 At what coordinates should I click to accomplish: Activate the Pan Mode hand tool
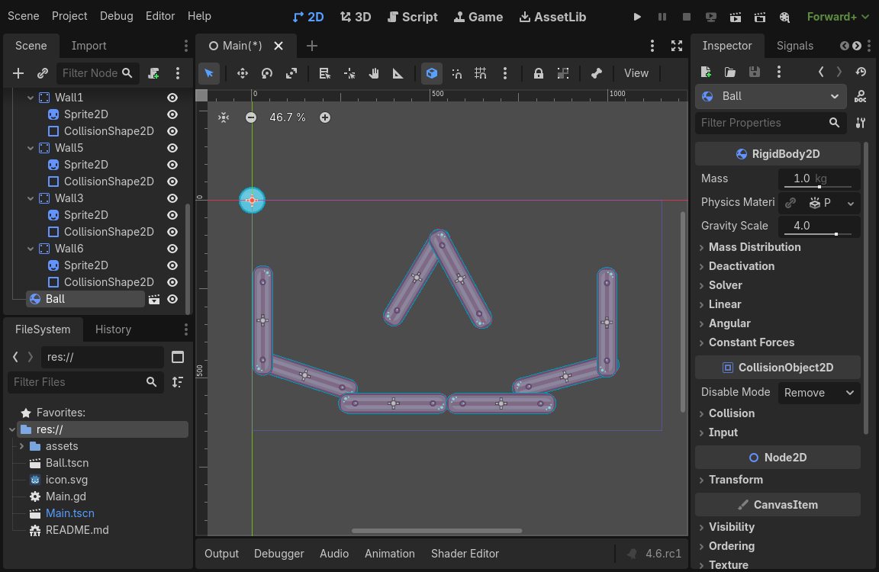coord(374,73)
